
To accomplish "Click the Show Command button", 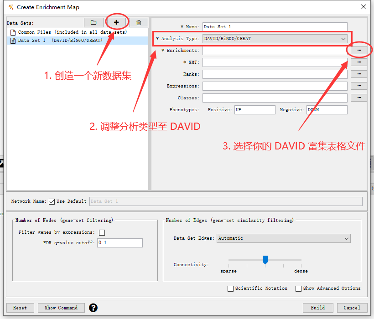I will (x=61, y=308).
